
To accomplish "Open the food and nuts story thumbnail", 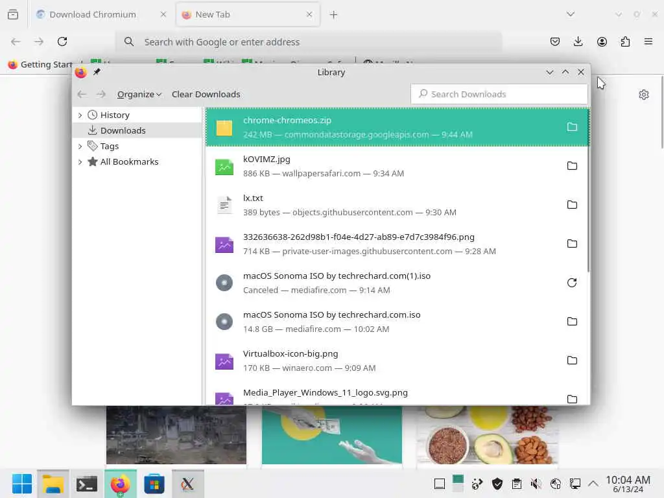I will 487,435.
